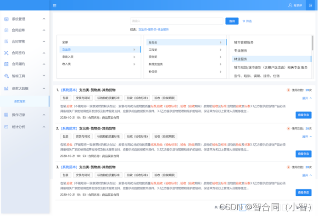
Task: Toggle the 操作记录 menu chevron
Action: click(x=44, y=115)
